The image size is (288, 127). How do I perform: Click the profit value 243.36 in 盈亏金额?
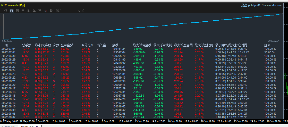pyautogui.click(x=65, y=96)
